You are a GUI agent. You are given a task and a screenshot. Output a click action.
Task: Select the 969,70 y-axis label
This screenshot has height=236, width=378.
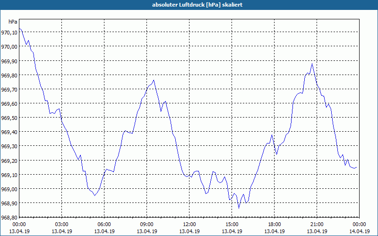(9, 89)
